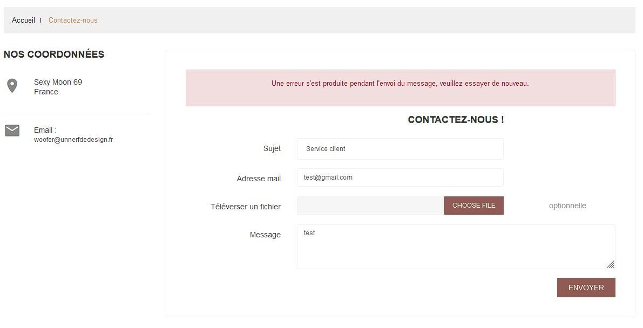Submit the form with ENVOYER
Viewport: 643px width, 328px height.
click(586, 288)
